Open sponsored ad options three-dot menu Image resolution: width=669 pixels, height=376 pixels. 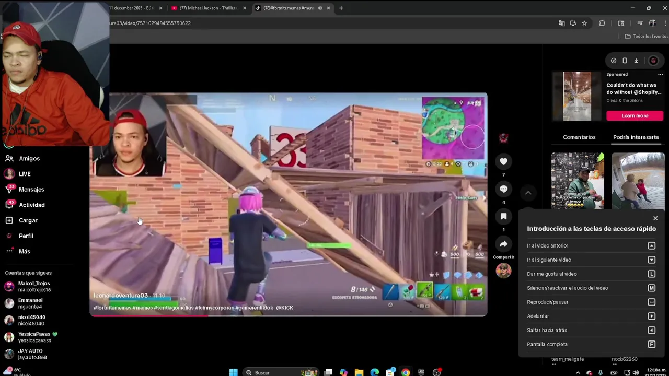click(660, 75)
